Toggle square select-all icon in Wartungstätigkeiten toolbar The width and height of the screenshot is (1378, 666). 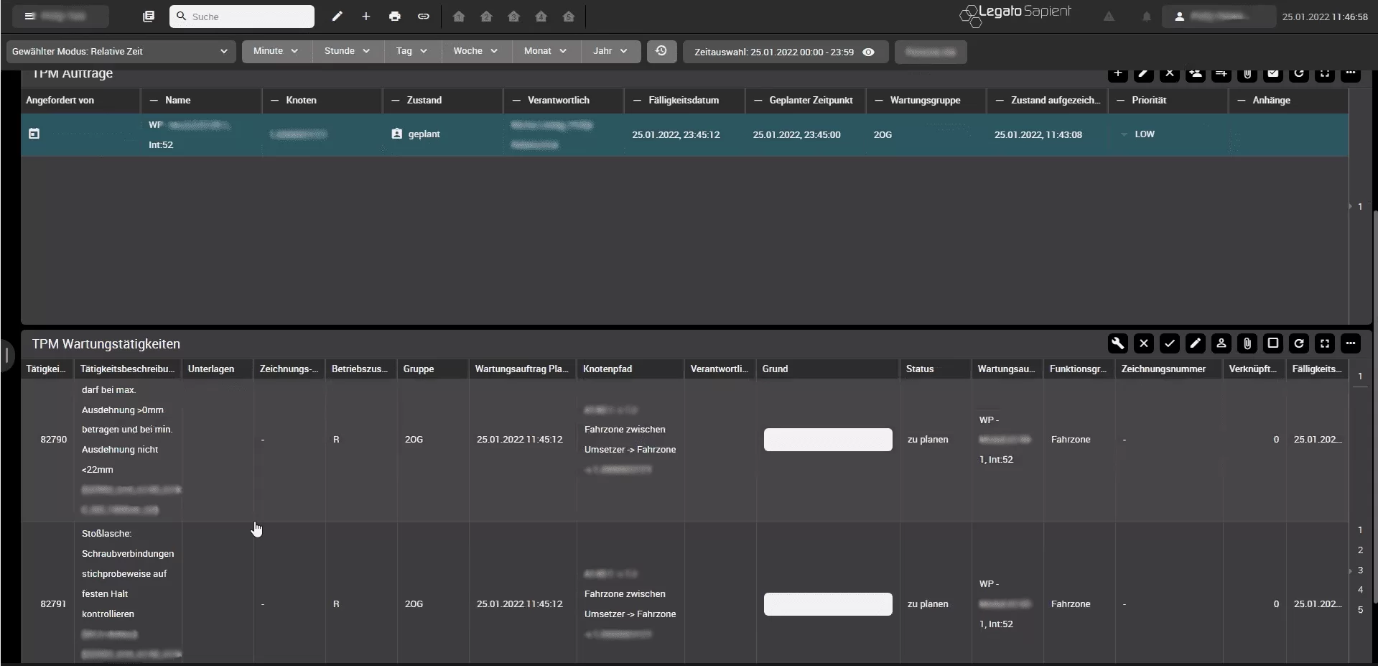[1273, 343]
